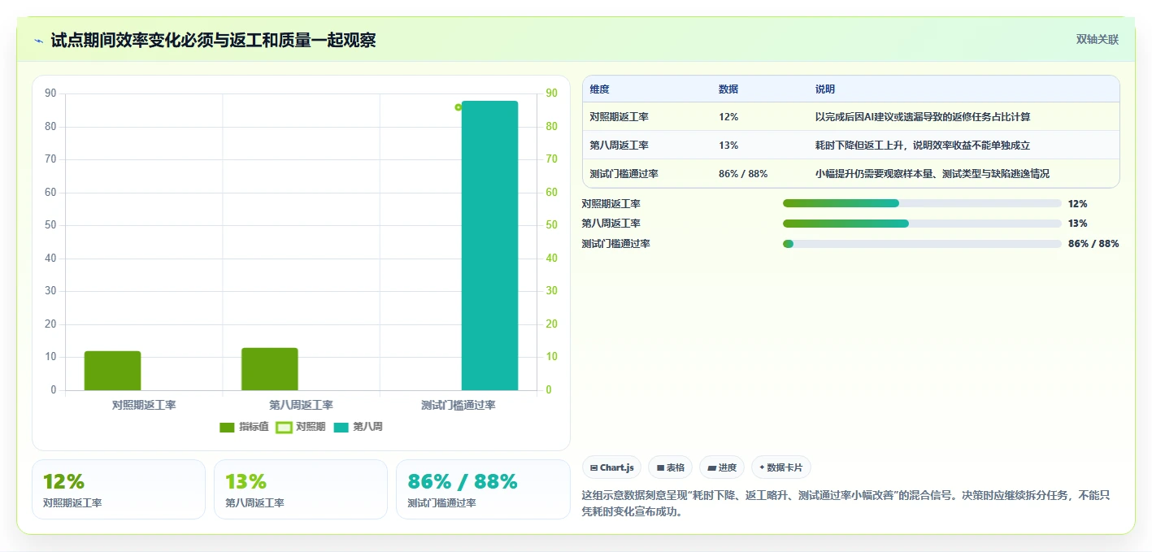
Task: Click the progress icon in 进度 chip
Action: (711, 468)
